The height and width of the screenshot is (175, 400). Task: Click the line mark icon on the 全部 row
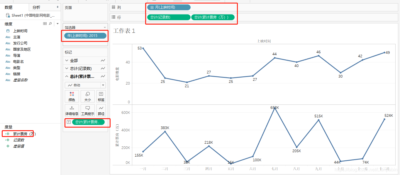pos(103,61)
